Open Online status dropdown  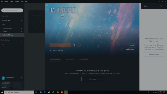pos(146,6)
